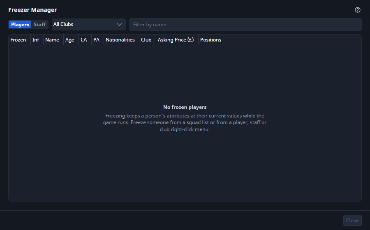Sort by Asking Price (£) column header

pyautogui.click(x=177, y=40)
